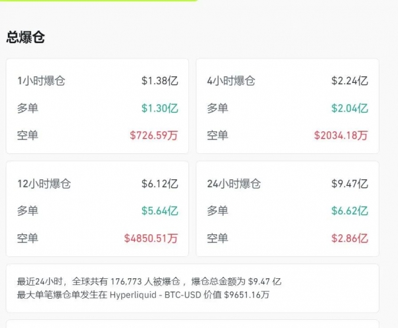The image size is (398, 328).
Task: Click the 12-hour long value $5.64亿
Action: pyautogui.click(x=159, y=211)
